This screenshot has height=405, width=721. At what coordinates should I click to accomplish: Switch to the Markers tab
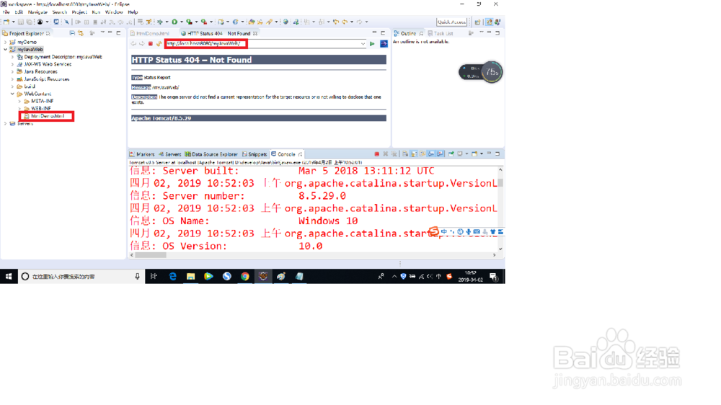click(142, 154)
